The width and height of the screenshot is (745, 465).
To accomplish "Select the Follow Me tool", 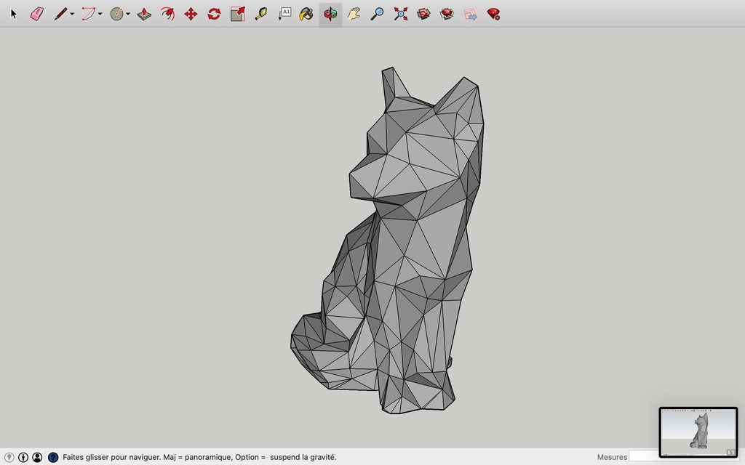I will tap(167, 13).
